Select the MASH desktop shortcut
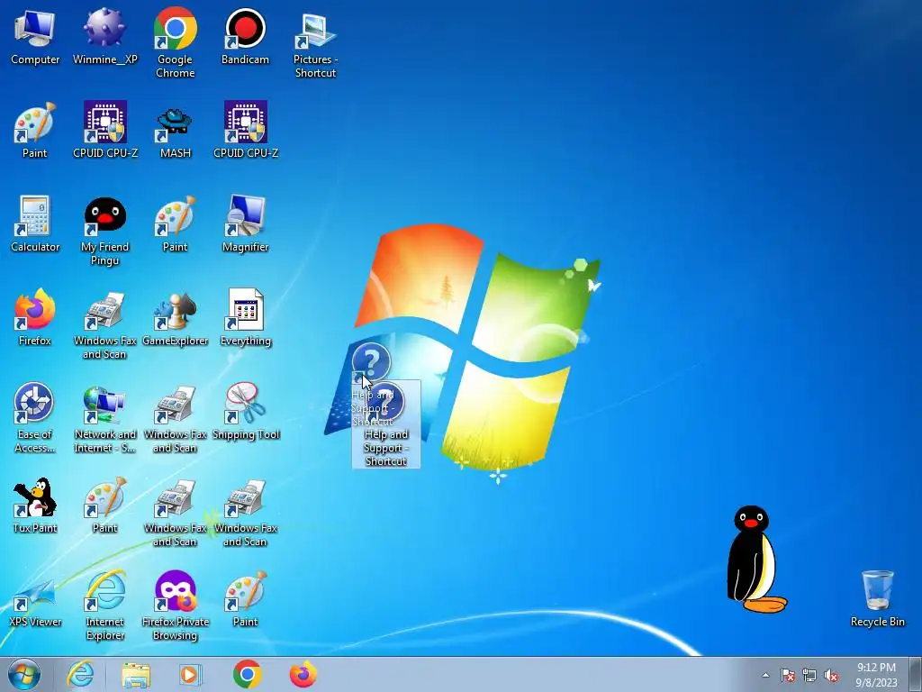Screen dimensions: 922x692 tap(176, 131)
